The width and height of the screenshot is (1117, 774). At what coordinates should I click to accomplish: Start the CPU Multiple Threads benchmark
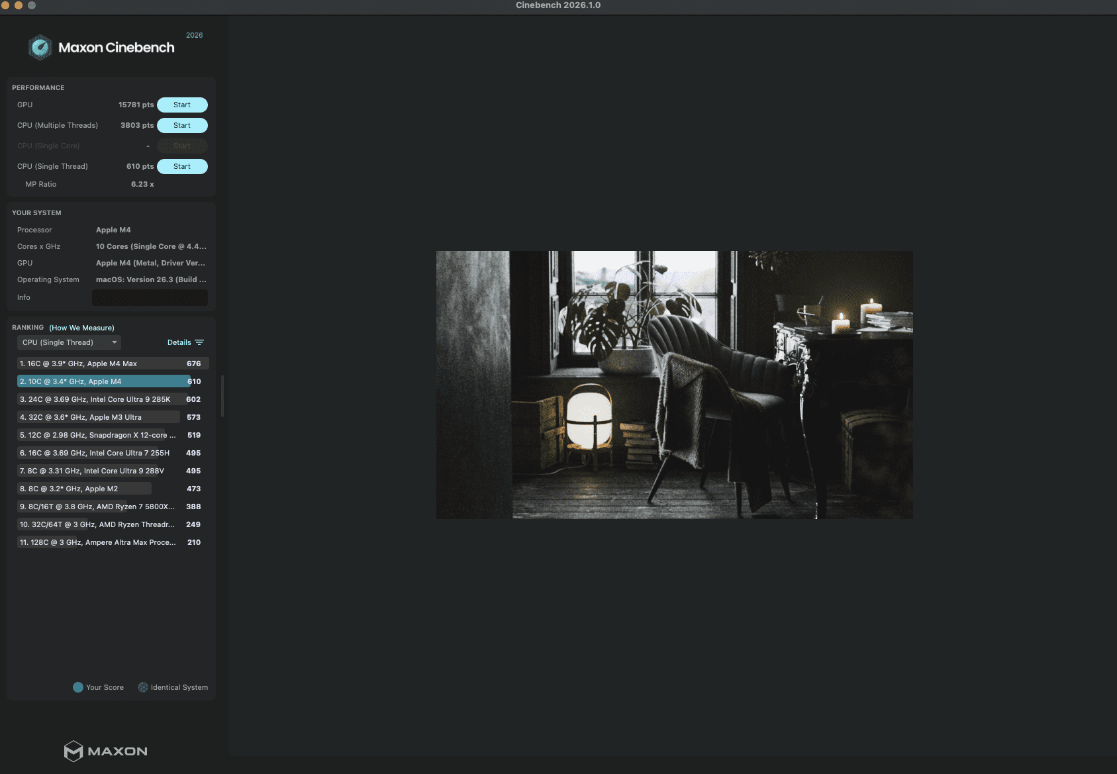point(182,125)
